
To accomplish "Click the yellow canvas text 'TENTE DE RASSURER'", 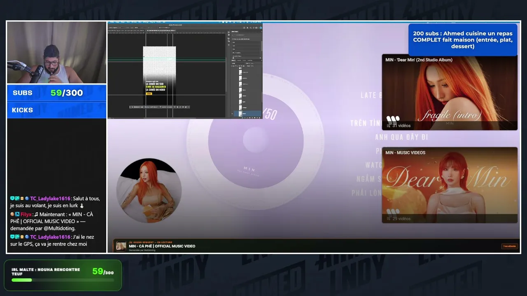I will 156,87.
